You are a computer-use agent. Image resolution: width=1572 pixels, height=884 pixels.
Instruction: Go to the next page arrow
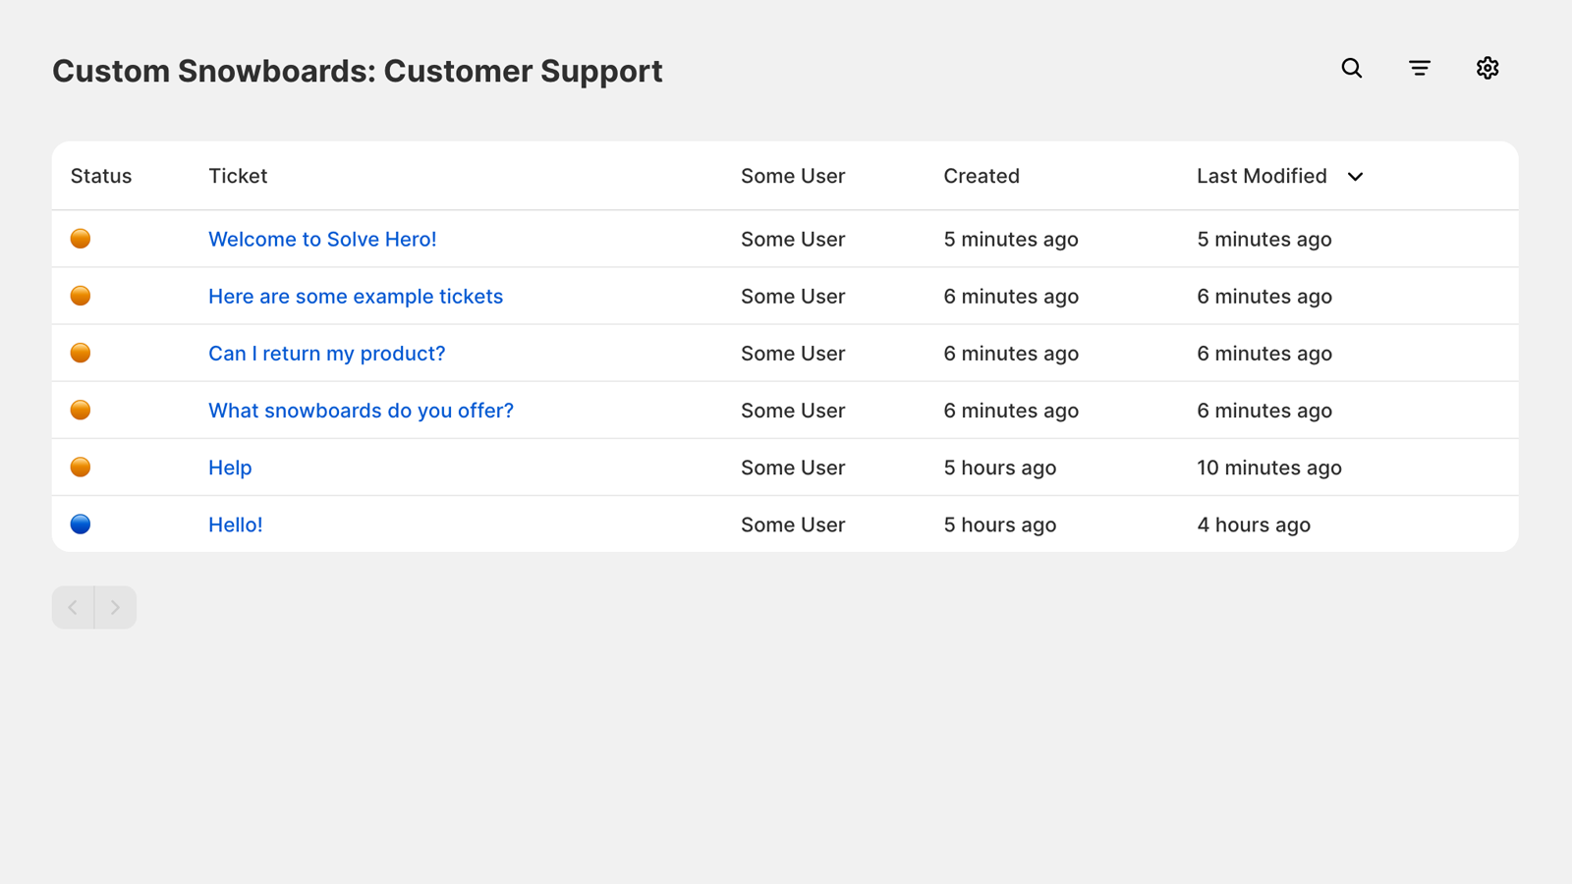pyautogui.click(x=115, y=607)
